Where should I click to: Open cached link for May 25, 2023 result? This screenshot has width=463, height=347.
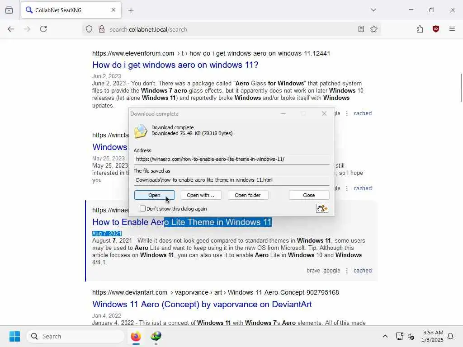363,188
